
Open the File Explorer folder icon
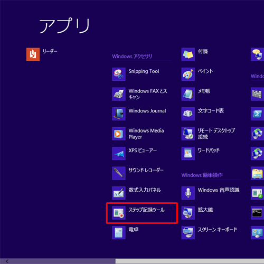pos(257,173)
